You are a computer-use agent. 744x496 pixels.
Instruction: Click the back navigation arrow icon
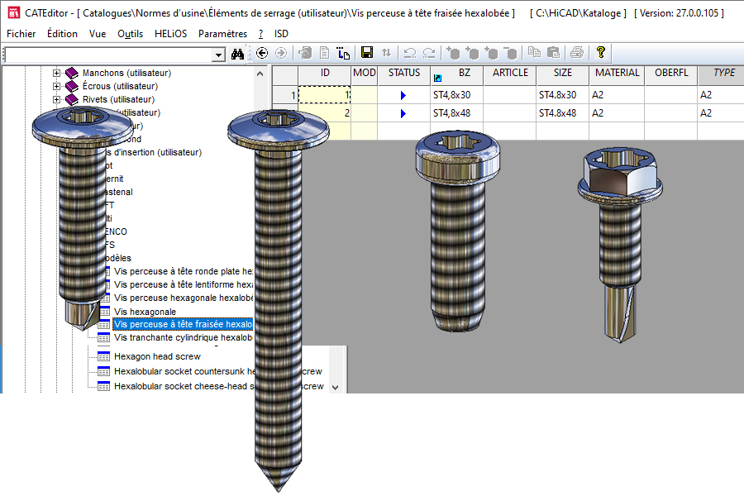click(x=262, y=53)
